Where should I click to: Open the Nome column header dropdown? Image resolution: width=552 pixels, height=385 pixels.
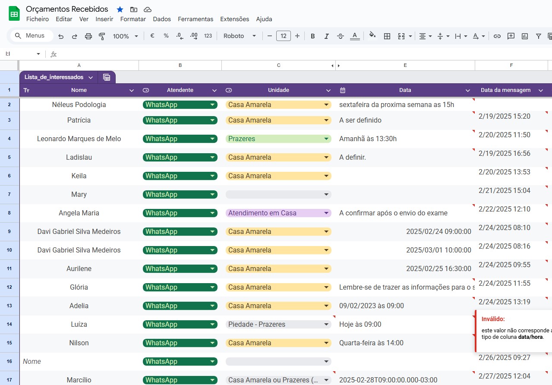pyautogui.click(x=132, y=90)
